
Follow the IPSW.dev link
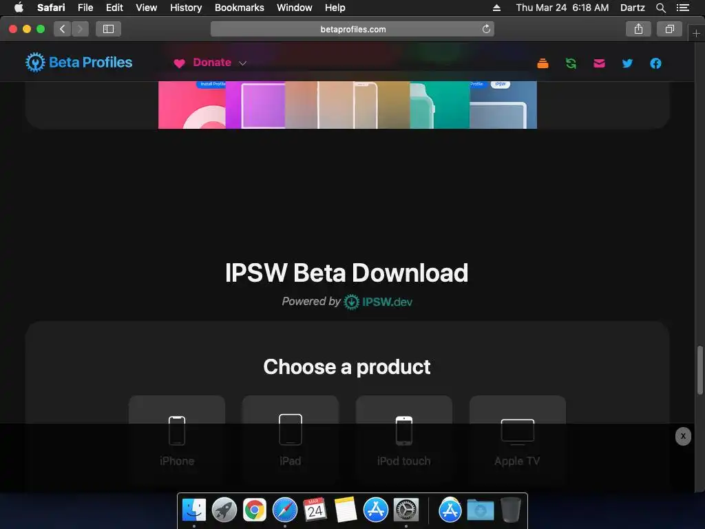pos(378,302)
